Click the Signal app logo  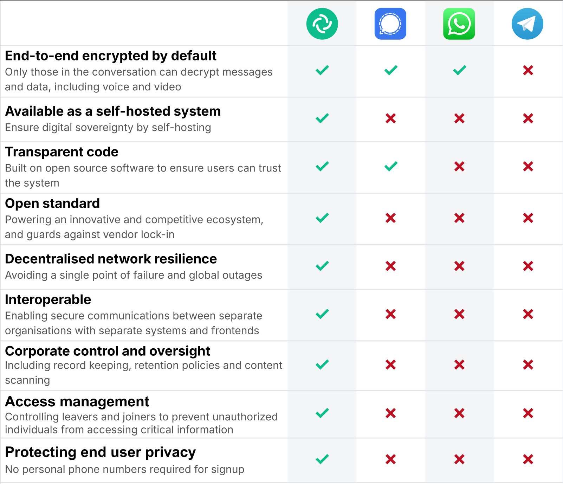pos(390,24)
